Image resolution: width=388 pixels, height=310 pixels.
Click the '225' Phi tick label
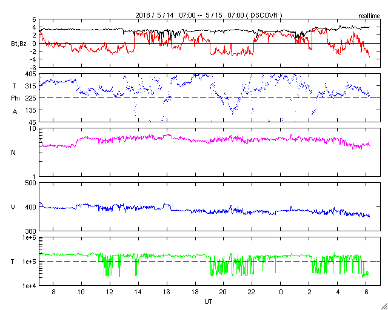click(31, 99)
